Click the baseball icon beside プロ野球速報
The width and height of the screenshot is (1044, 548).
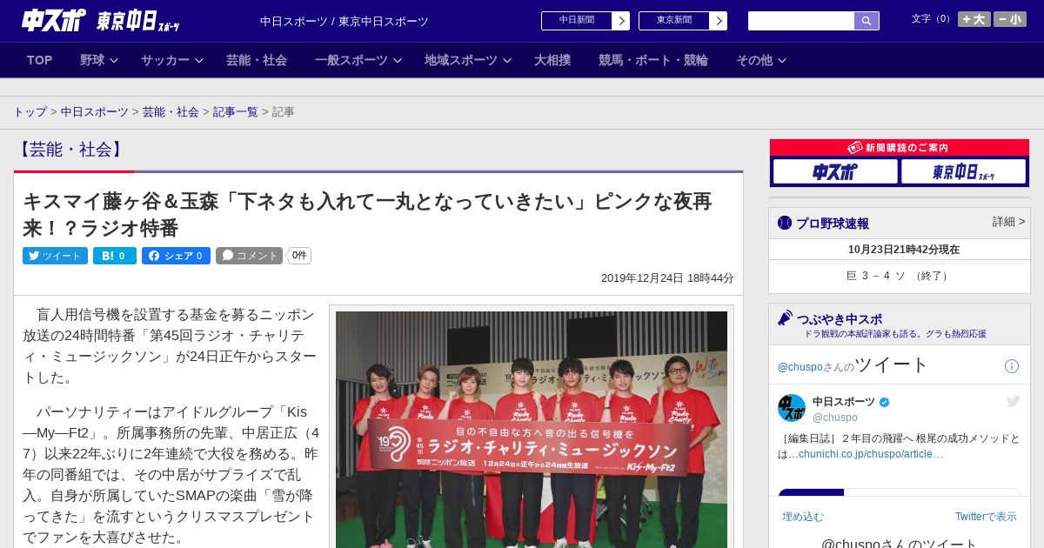point(785,223)
